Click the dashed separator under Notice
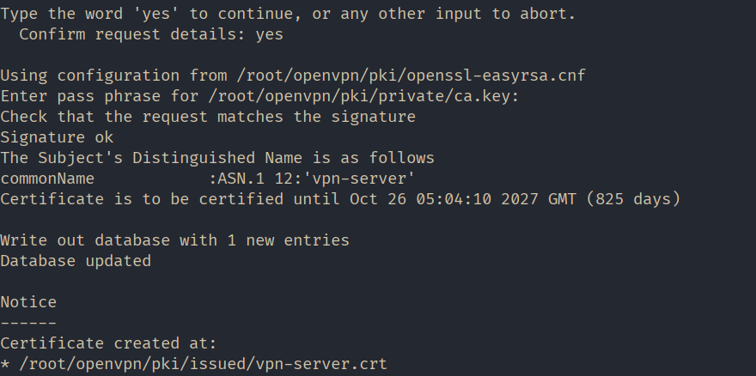756x376 pixels. (x=28, y=323)
